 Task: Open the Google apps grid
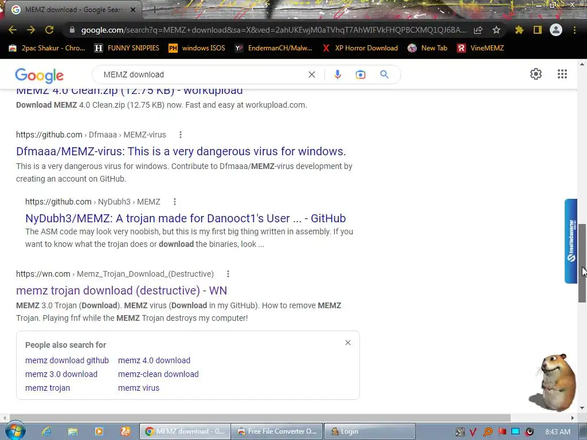point(562,74)
